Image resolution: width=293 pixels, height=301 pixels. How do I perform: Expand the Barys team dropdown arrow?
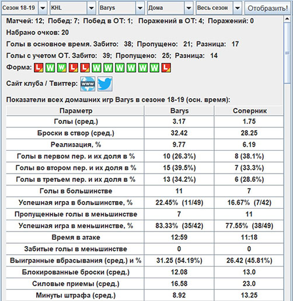(140, 8)
